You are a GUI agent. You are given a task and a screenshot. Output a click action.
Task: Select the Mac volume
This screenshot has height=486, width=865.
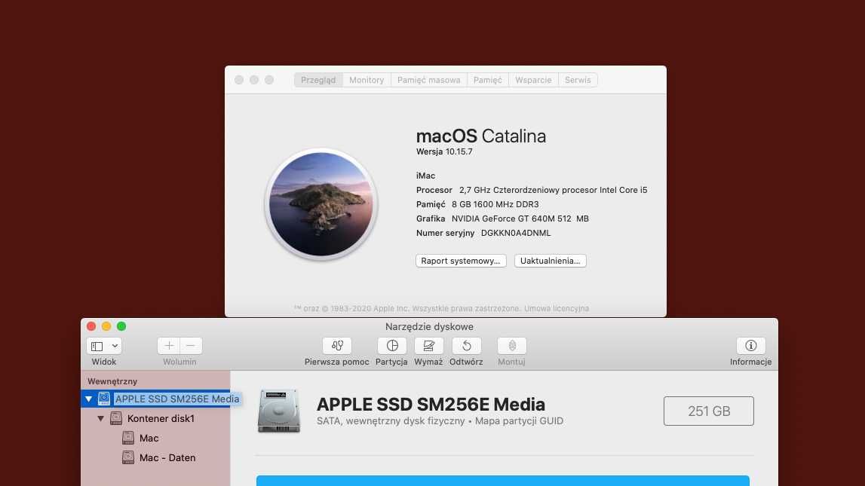click(149, 438)
